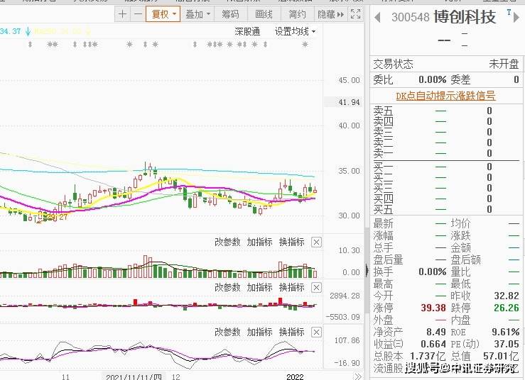Close the middle capital flow indicator panel

coord(316,288)
